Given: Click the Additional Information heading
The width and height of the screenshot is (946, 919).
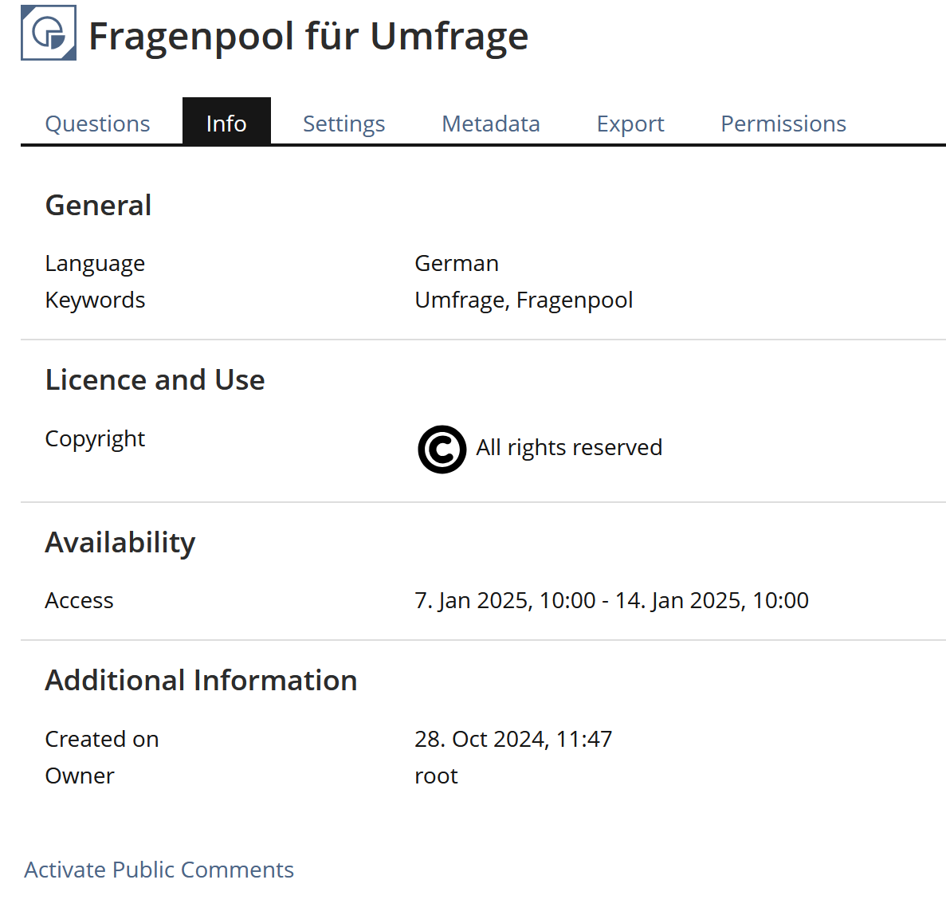Looking at the screenshot, I should (201, 681).
